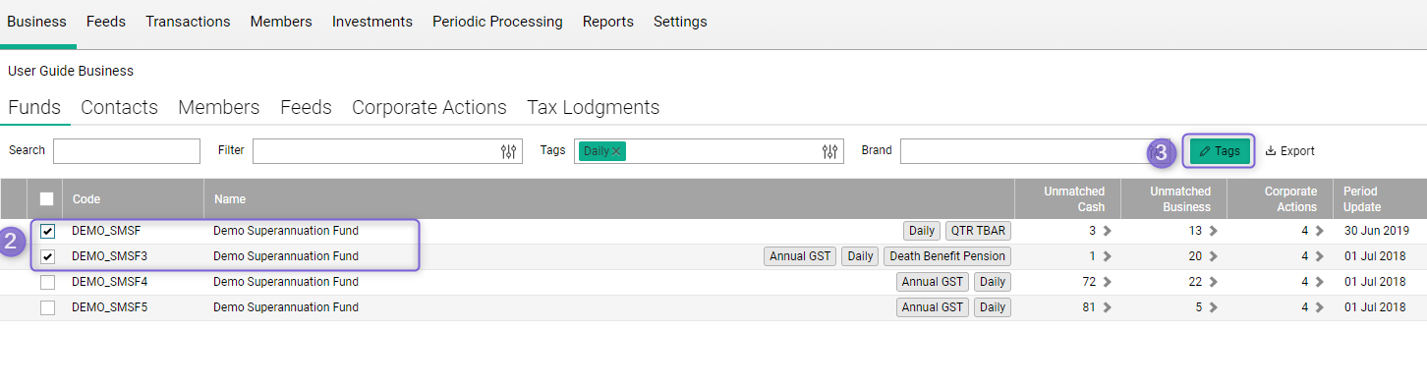
Task: Focus the Search input field
Action: click(x=127, y=151)
